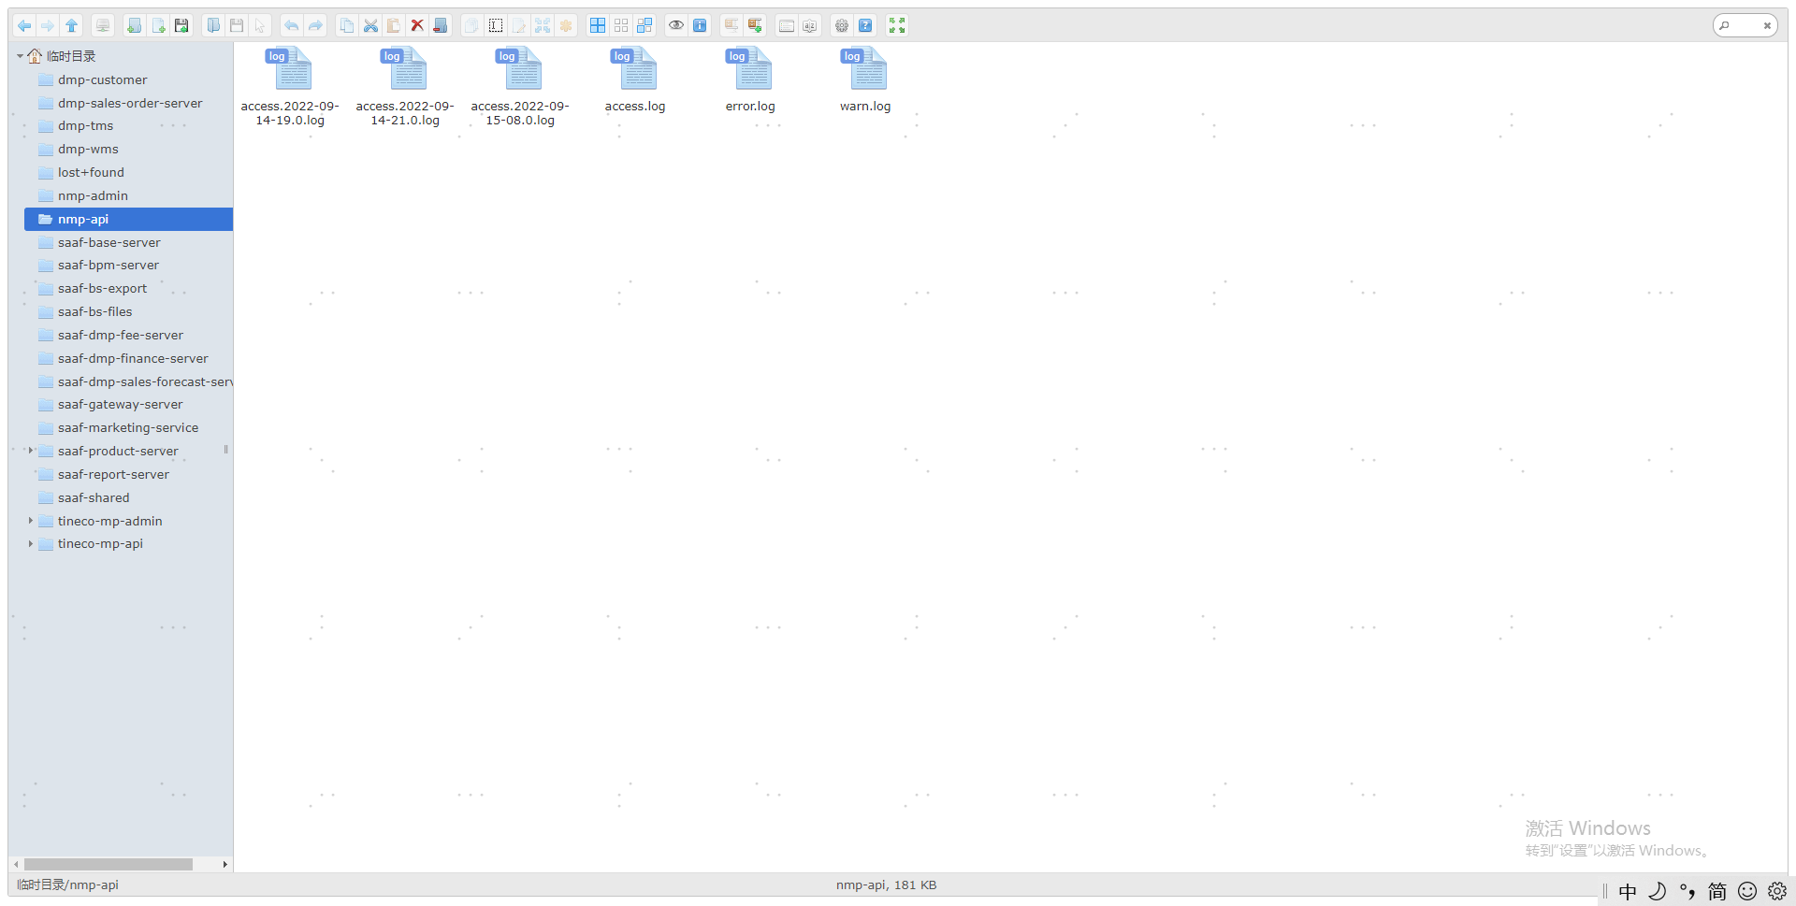Go to the parent folder with up arrow

pos(71,25)
